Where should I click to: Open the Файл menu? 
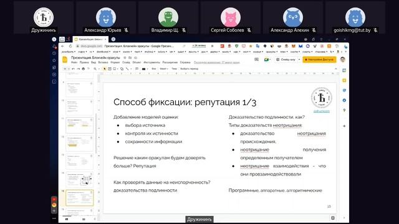(x=74, y=62)
